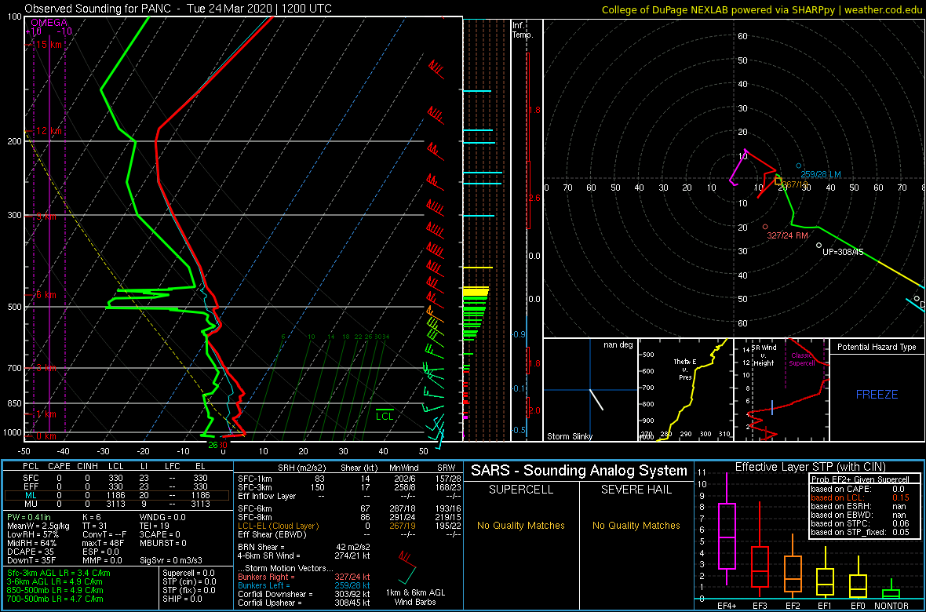Click the CAPE column header

(59, 467)
